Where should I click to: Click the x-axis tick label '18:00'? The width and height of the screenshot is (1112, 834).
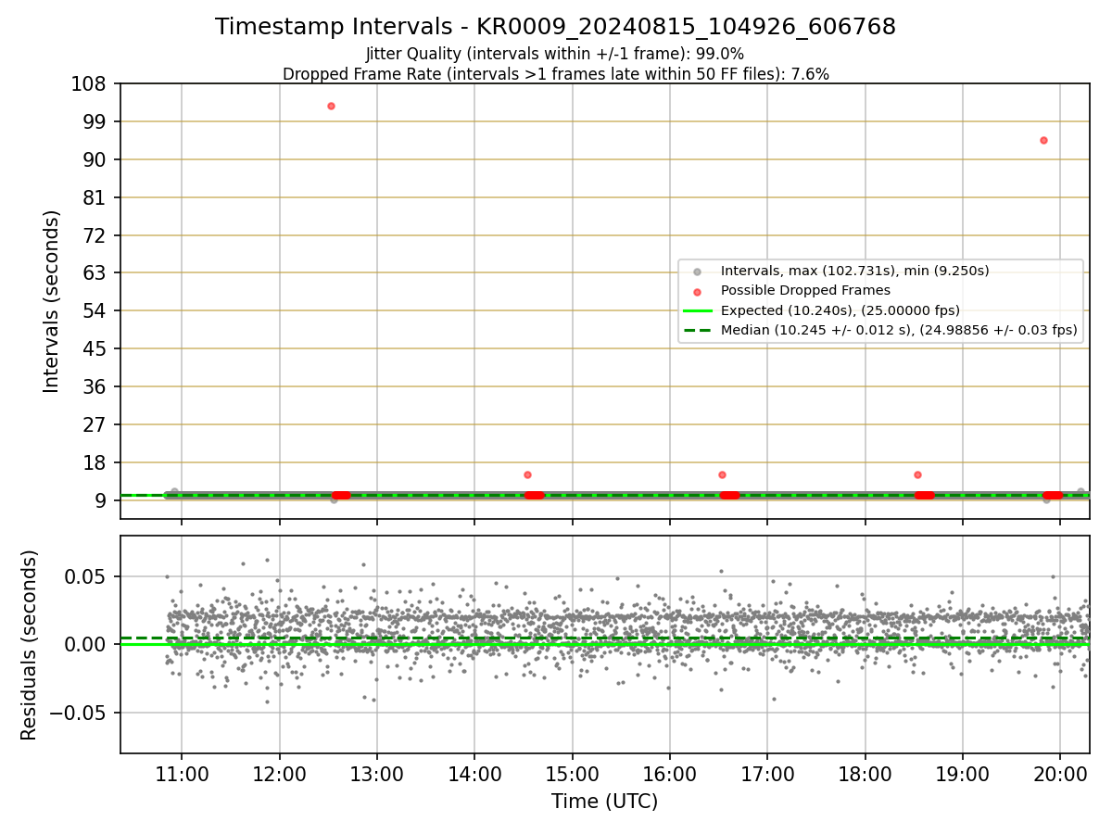click(865, 775)
